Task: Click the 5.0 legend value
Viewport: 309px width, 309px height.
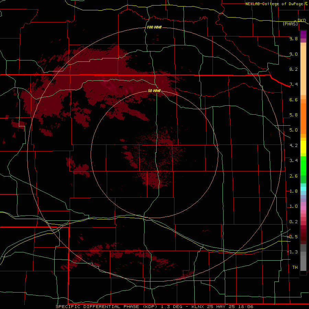Action: tap(294, 130)
